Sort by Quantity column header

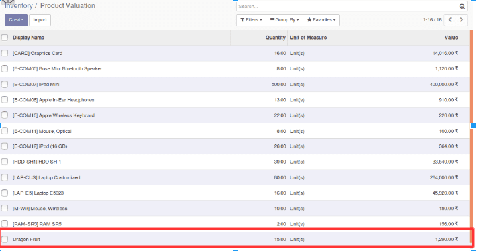275,38
